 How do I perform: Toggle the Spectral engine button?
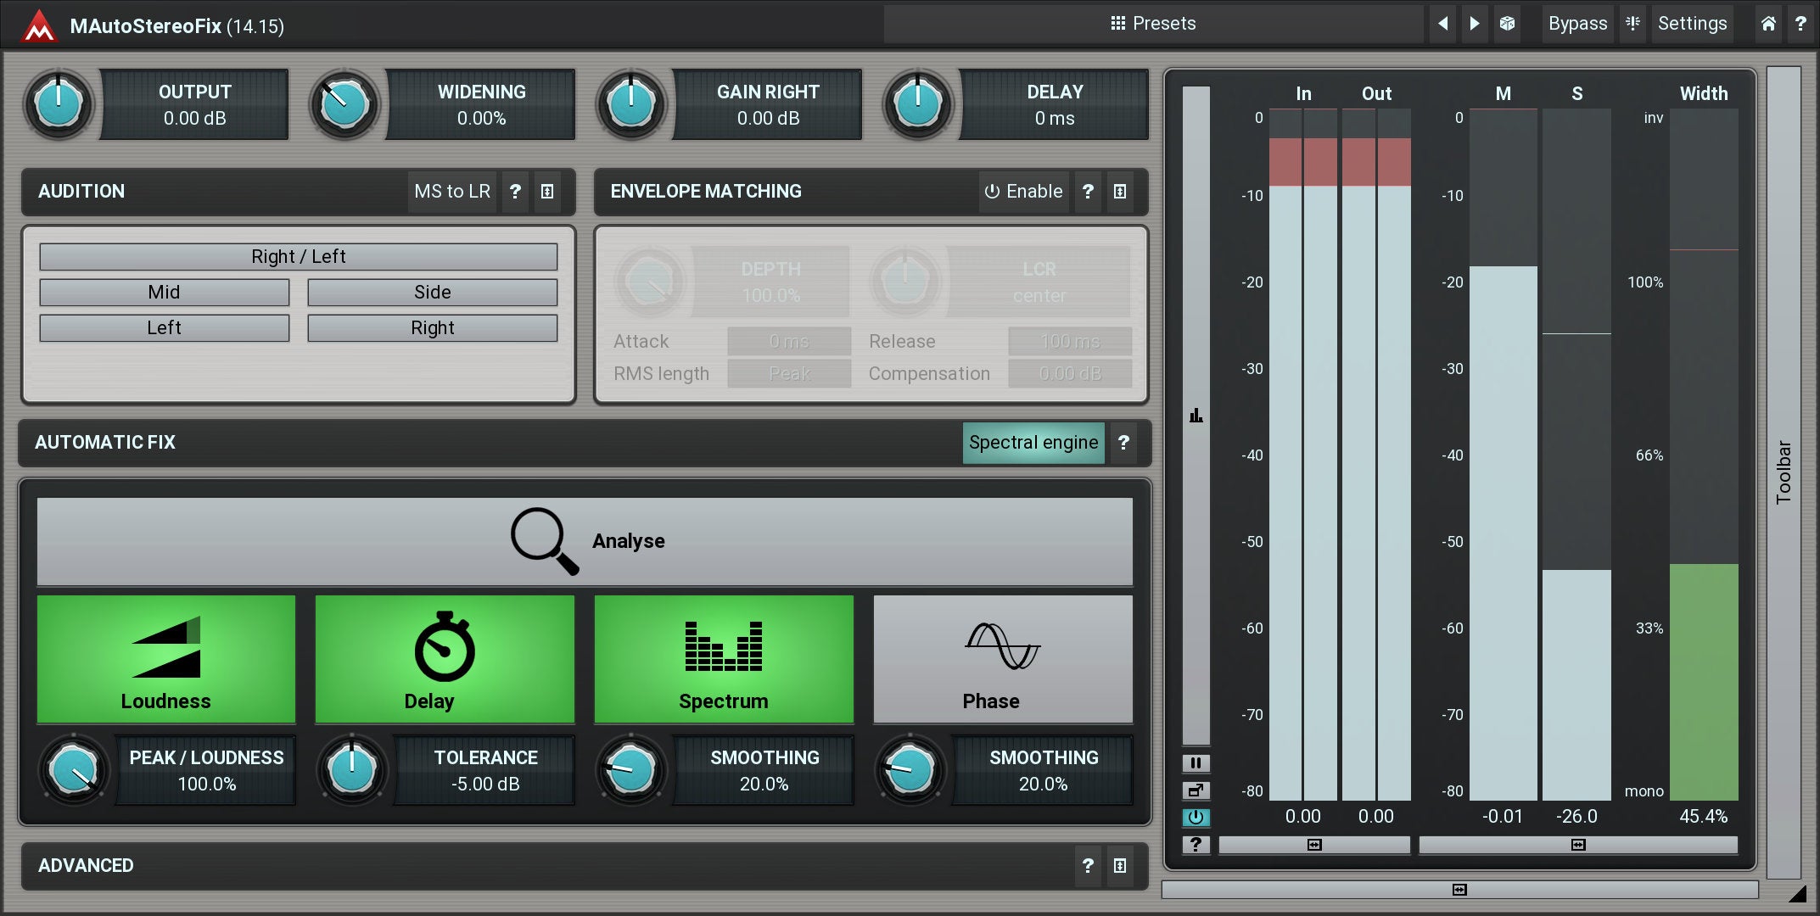tap(1033, 443)
